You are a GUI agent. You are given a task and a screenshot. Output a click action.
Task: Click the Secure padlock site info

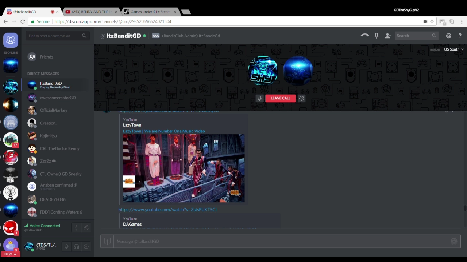pyautogui.click(x=40, y=21)
